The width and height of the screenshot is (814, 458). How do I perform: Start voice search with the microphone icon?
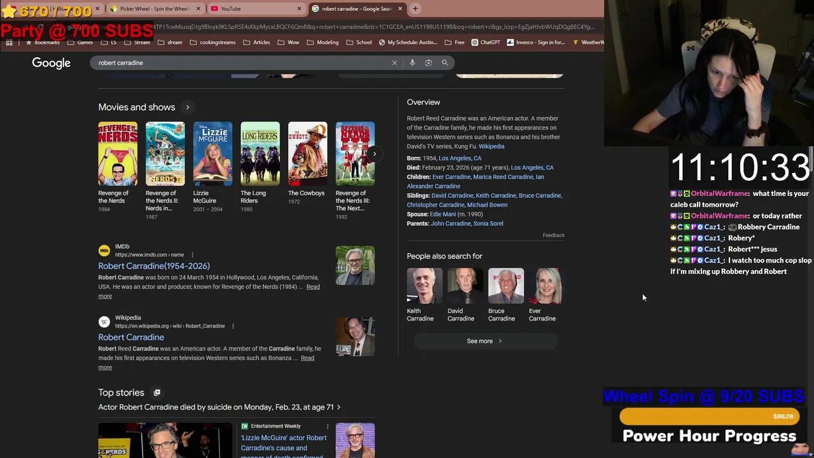pos(412,63)
